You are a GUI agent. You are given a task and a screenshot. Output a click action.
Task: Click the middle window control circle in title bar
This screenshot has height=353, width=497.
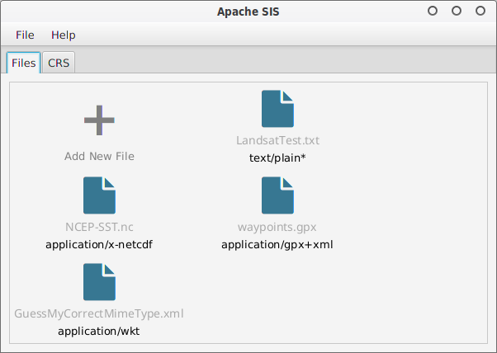457,11
